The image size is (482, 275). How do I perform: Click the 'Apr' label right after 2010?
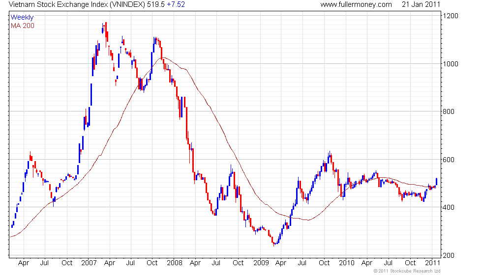367,263
